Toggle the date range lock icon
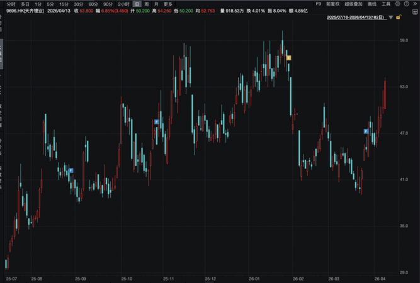 pos(398,17)
